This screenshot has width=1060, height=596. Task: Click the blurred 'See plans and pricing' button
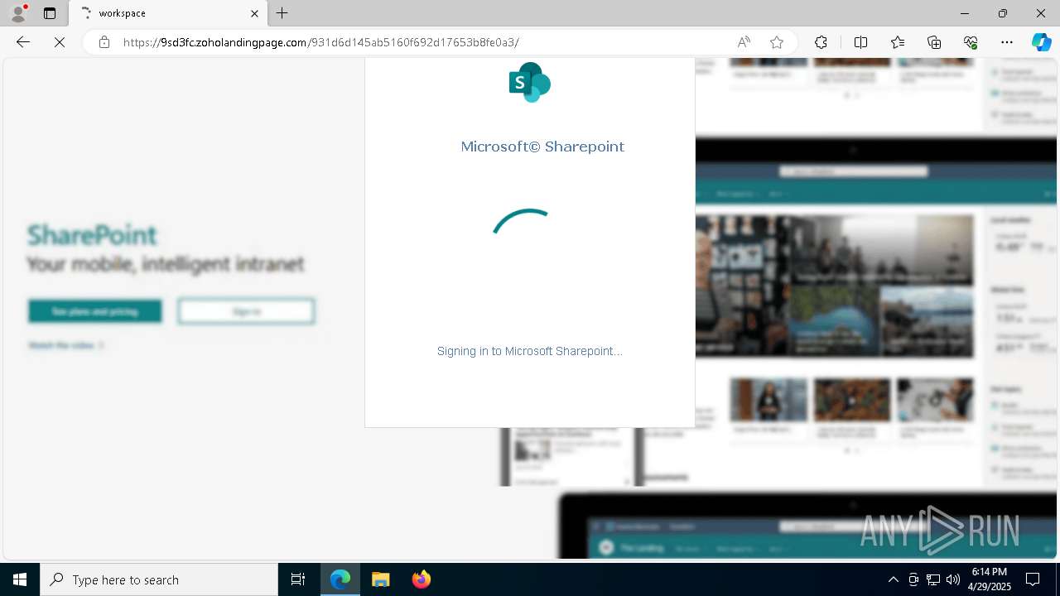95,311
